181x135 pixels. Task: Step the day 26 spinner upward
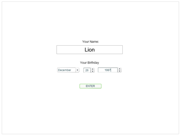93,69
